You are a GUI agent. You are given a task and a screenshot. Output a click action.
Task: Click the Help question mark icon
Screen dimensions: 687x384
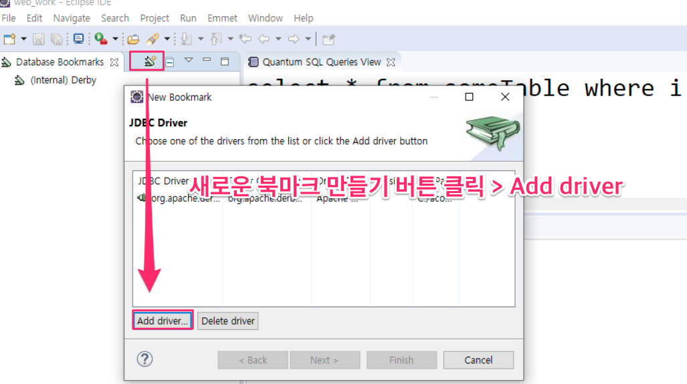144,359
